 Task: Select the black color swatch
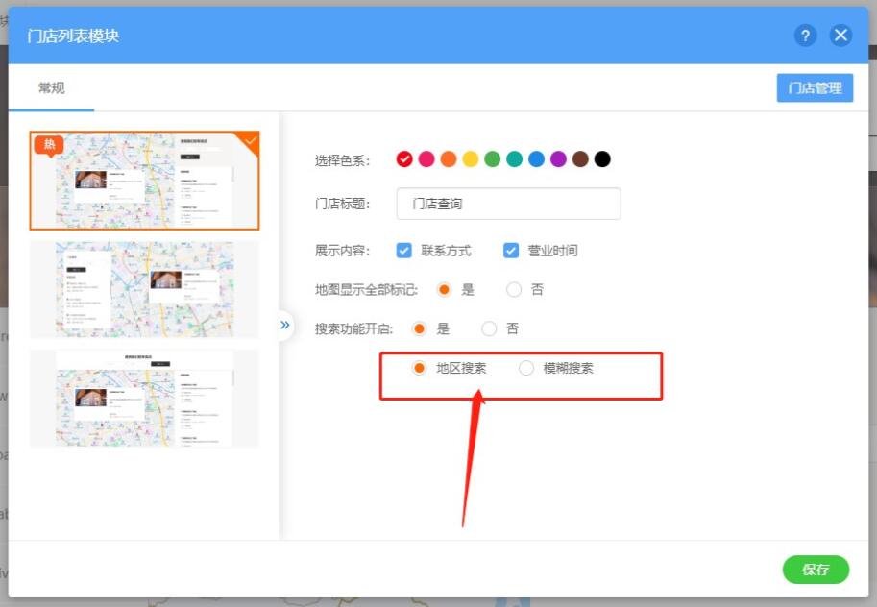click(x=602, y=159)
